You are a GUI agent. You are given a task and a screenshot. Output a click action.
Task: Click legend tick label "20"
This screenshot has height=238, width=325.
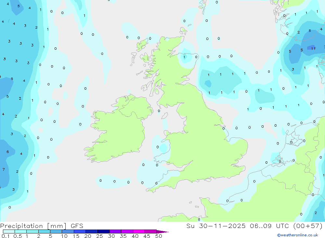tap(88, 236)
